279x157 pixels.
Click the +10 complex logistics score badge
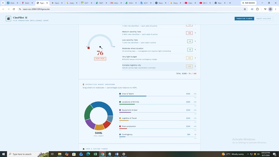point(189,66)
